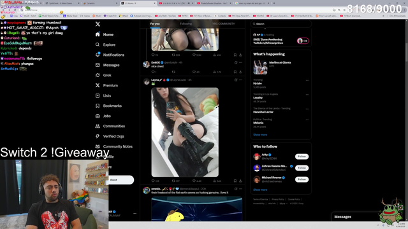Reply to the Layna post

pyautogui.click(x=155, y=181)
